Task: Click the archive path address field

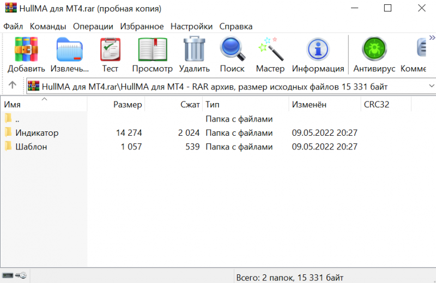Action: [231, 87]
